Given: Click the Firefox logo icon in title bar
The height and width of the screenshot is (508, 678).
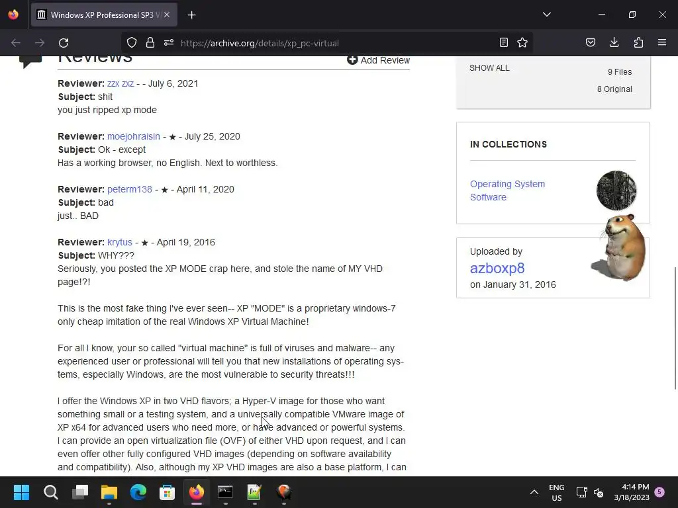Looking at the screenshot, I should pyautogui.click(x=13, y=15).
